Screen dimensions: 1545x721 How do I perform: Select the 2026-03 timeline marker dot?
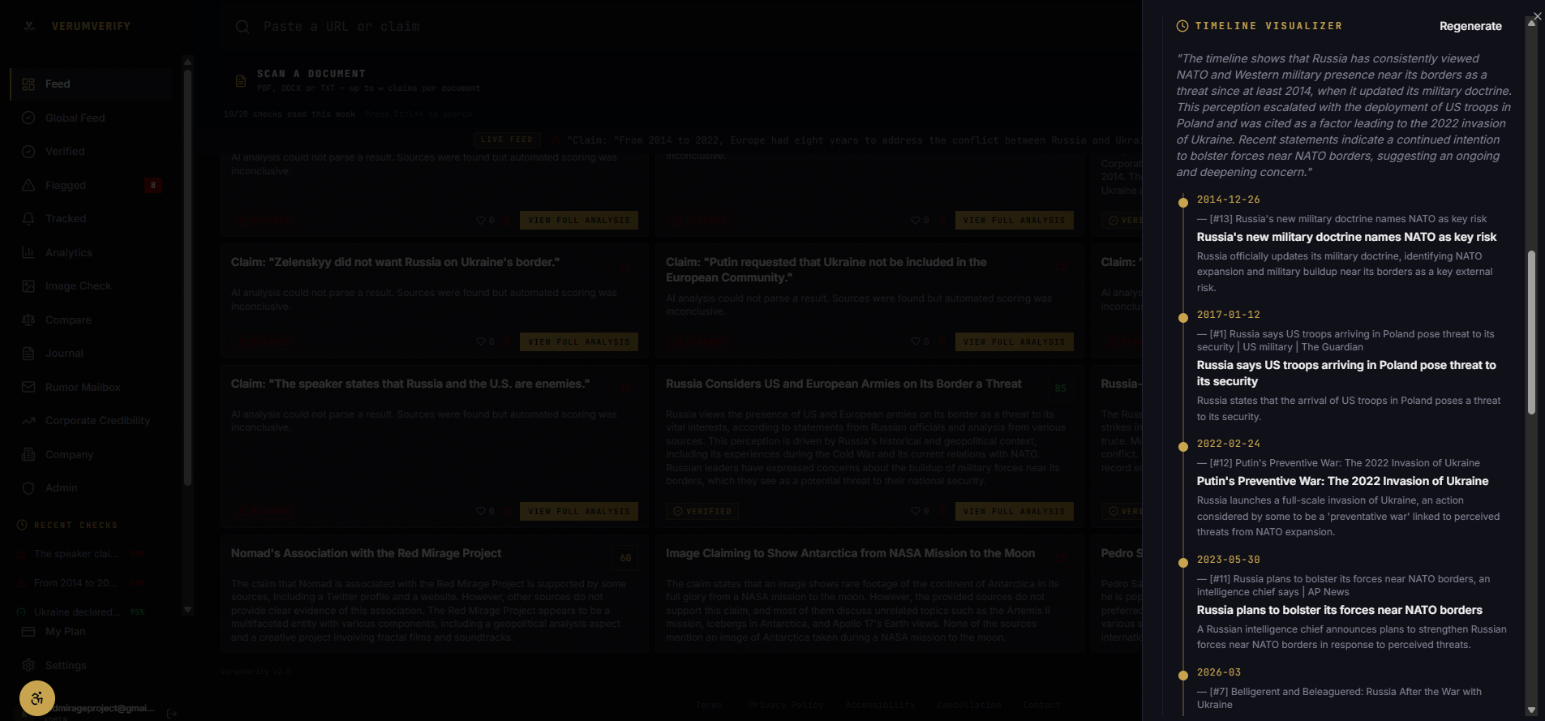tap(1183, 675)
